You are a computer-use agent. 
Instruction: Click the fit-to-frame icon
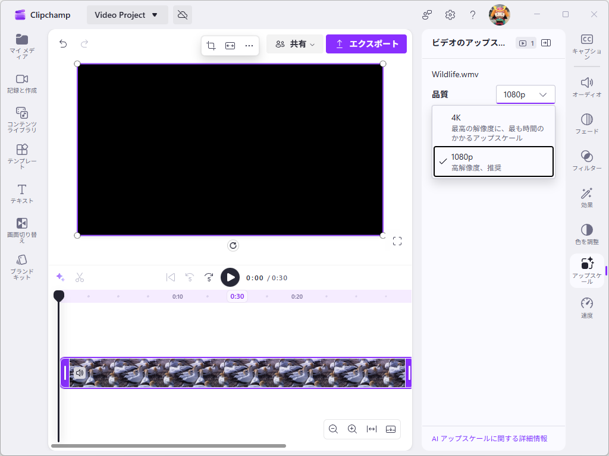pyautogui.click(x=230, y=46)
